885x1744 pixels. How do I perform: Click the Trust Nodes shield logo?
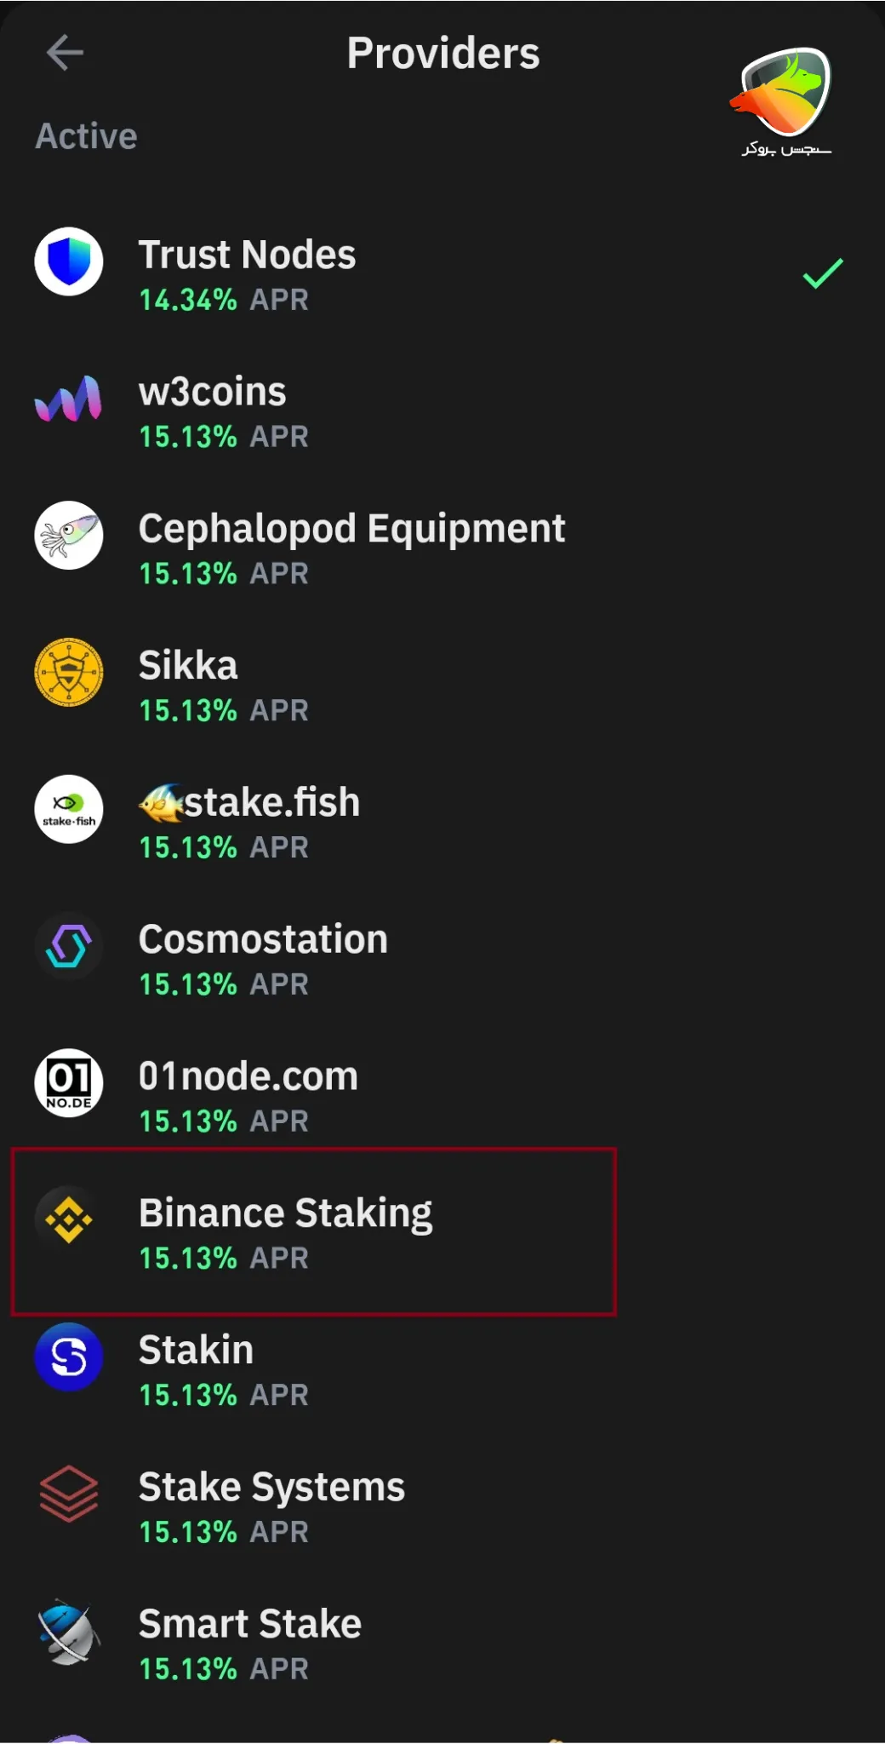[69, 261]
